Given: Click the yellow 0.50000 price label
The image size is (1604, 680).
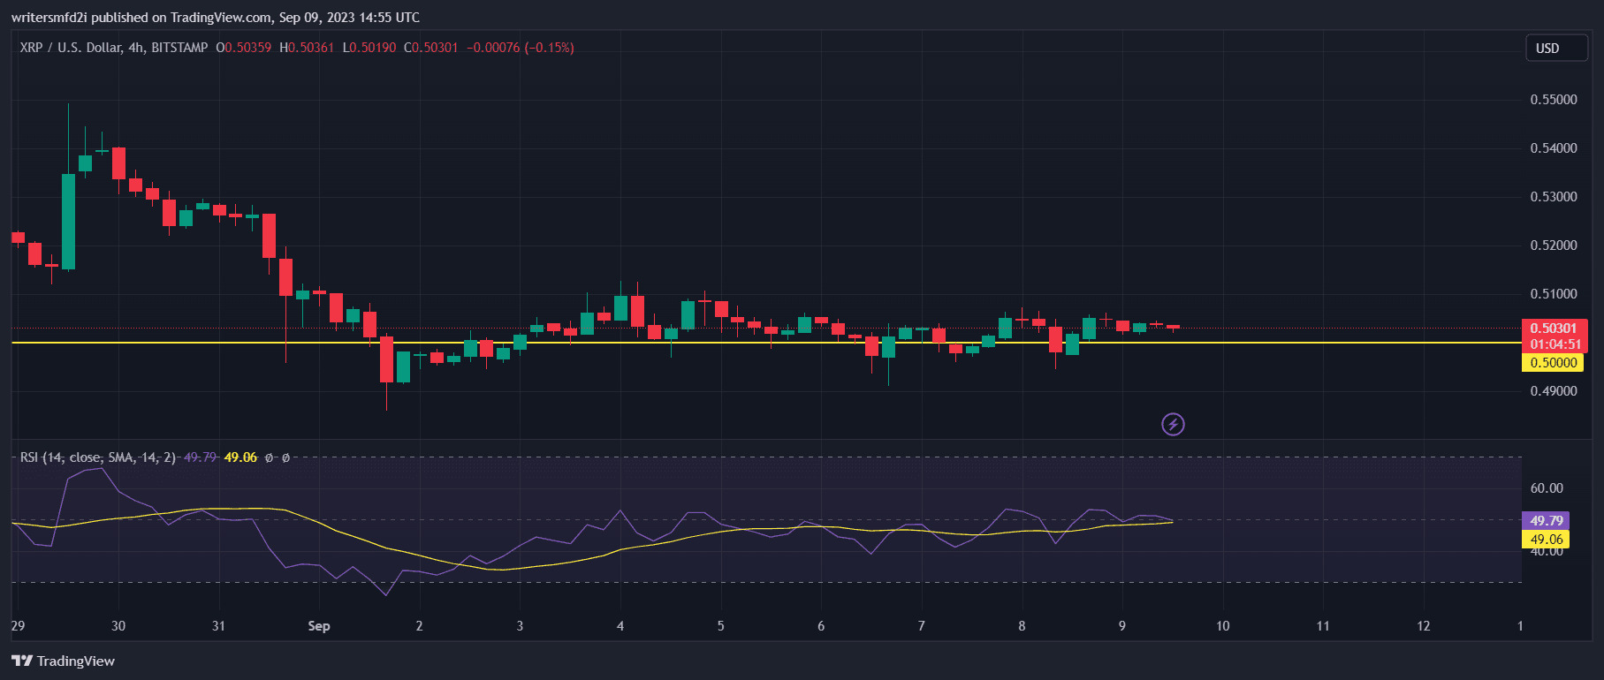Looking at the screenshot, I should point(1553,363).
